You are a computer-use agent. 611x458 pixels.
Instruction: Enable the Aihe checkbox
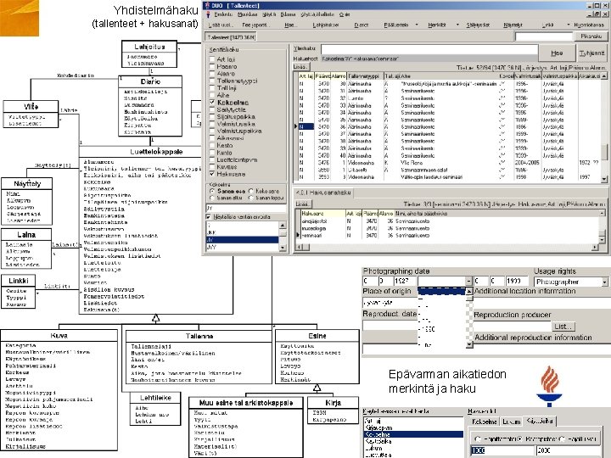click(x=212, y=95)
